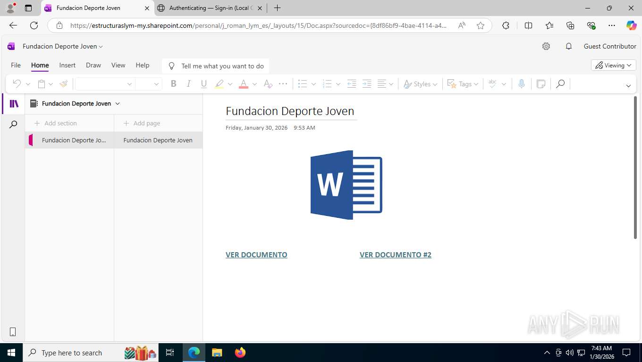Click the Bullets list icon

click(x=303, y=84)
